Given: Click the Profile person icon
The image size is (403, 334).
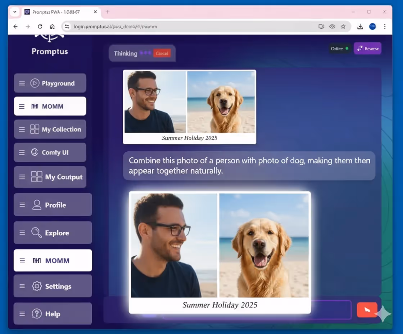Looking at the screenshot, I should pos(37,205).
